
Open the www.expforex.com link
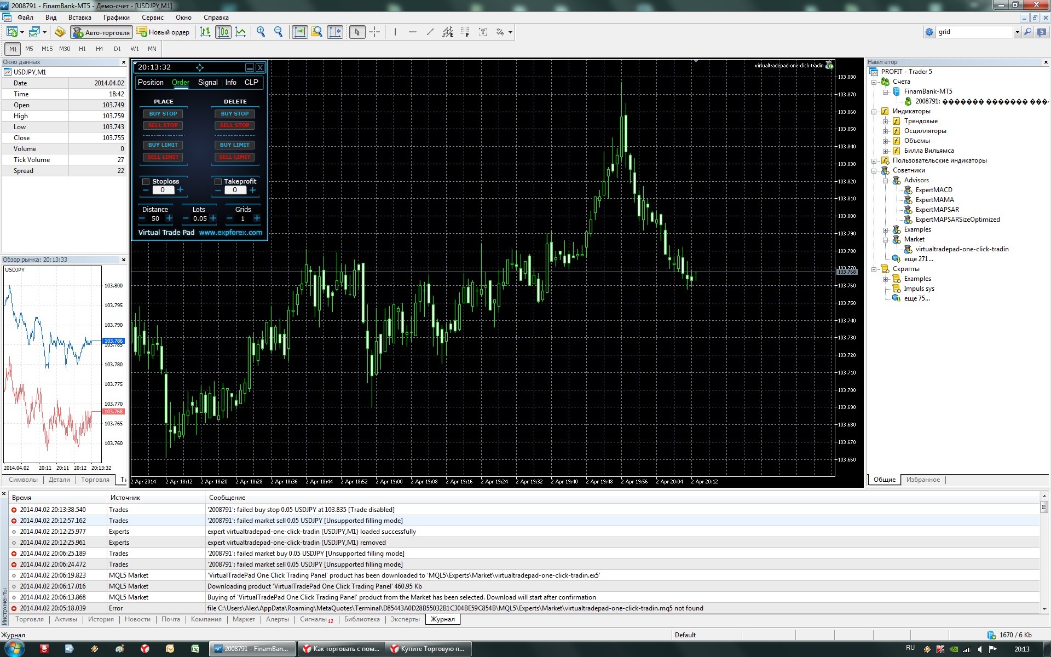230,232
